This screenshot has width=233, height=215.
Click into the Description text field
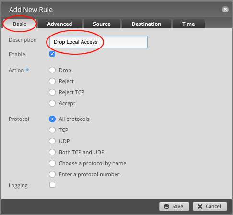pyautogui.click(x=98, y=42)
